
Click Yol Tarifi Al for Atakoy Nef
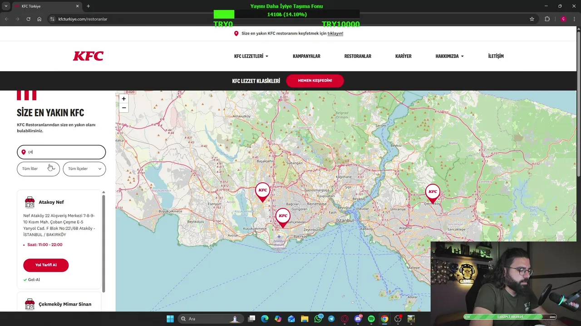tap(46, 265)
